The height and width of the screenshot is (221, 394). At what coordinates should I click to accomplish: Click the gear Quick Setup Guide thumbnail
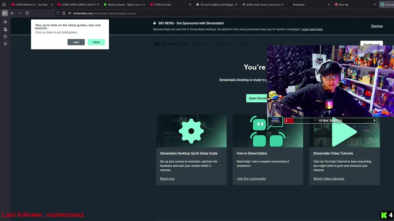point(191,131)
